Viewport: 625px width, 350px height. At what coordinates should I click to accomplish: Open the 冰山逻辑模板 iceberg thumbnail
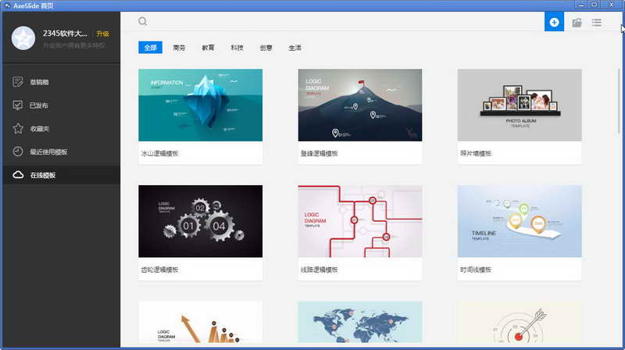click(201, 105)
